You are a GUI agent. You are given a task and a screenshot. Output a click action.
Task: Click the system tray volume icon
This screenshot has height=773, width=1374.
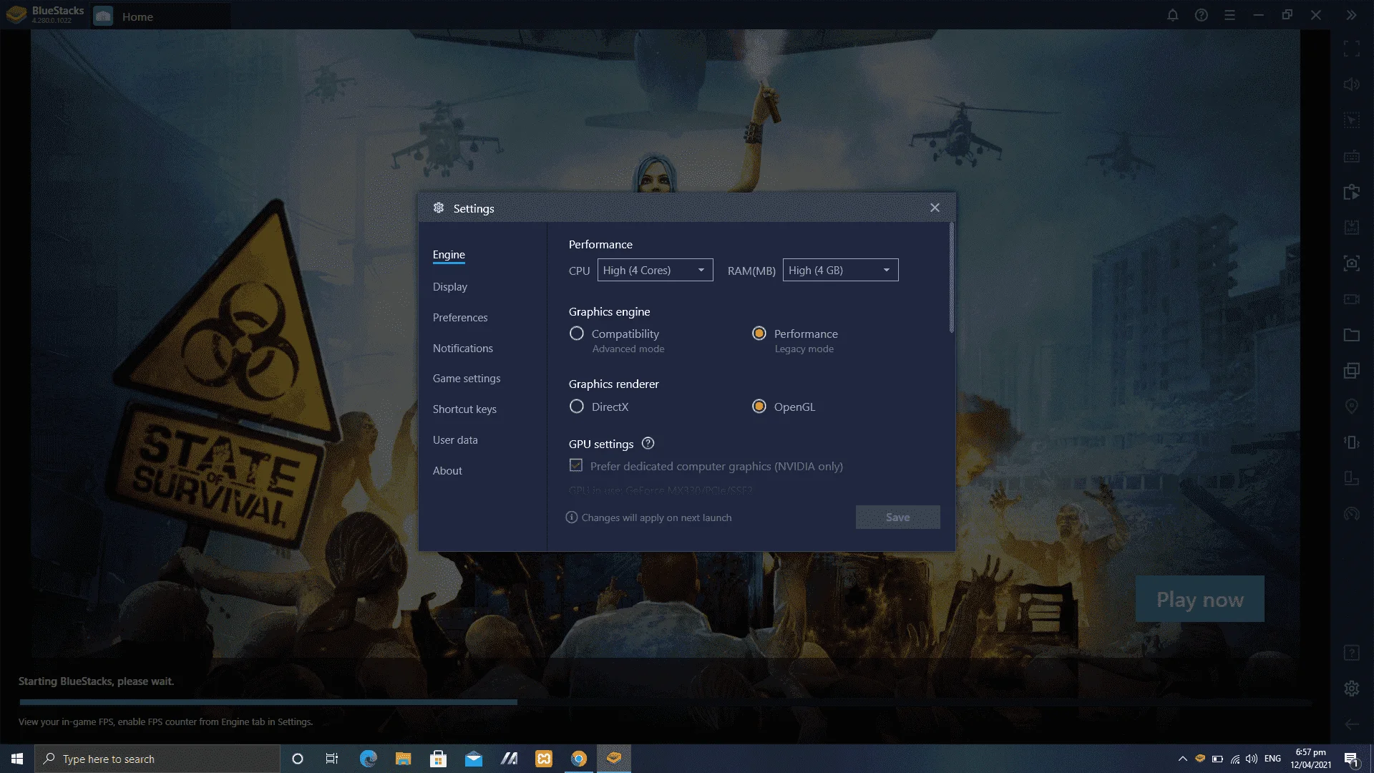[1252, 759]
